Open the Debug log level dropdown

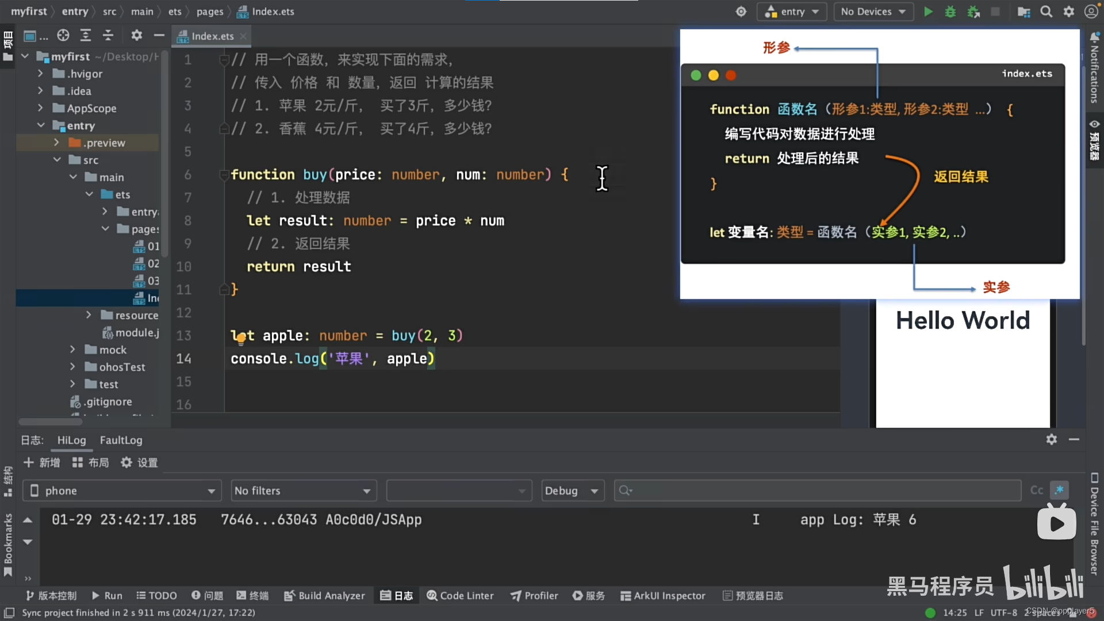[x=572, y=491]
